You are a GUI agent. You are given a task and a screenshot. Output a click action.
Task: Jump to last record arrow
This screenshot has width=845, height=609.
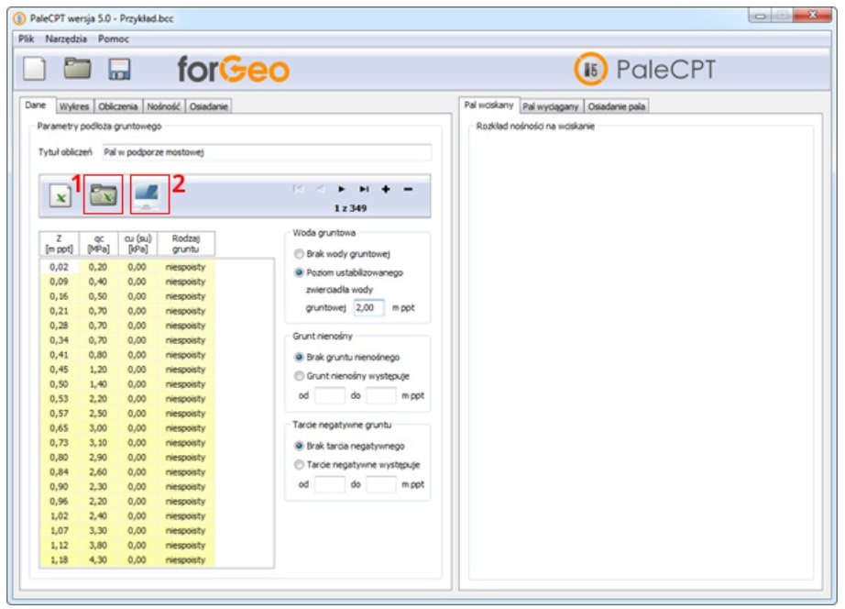[364, 189]
